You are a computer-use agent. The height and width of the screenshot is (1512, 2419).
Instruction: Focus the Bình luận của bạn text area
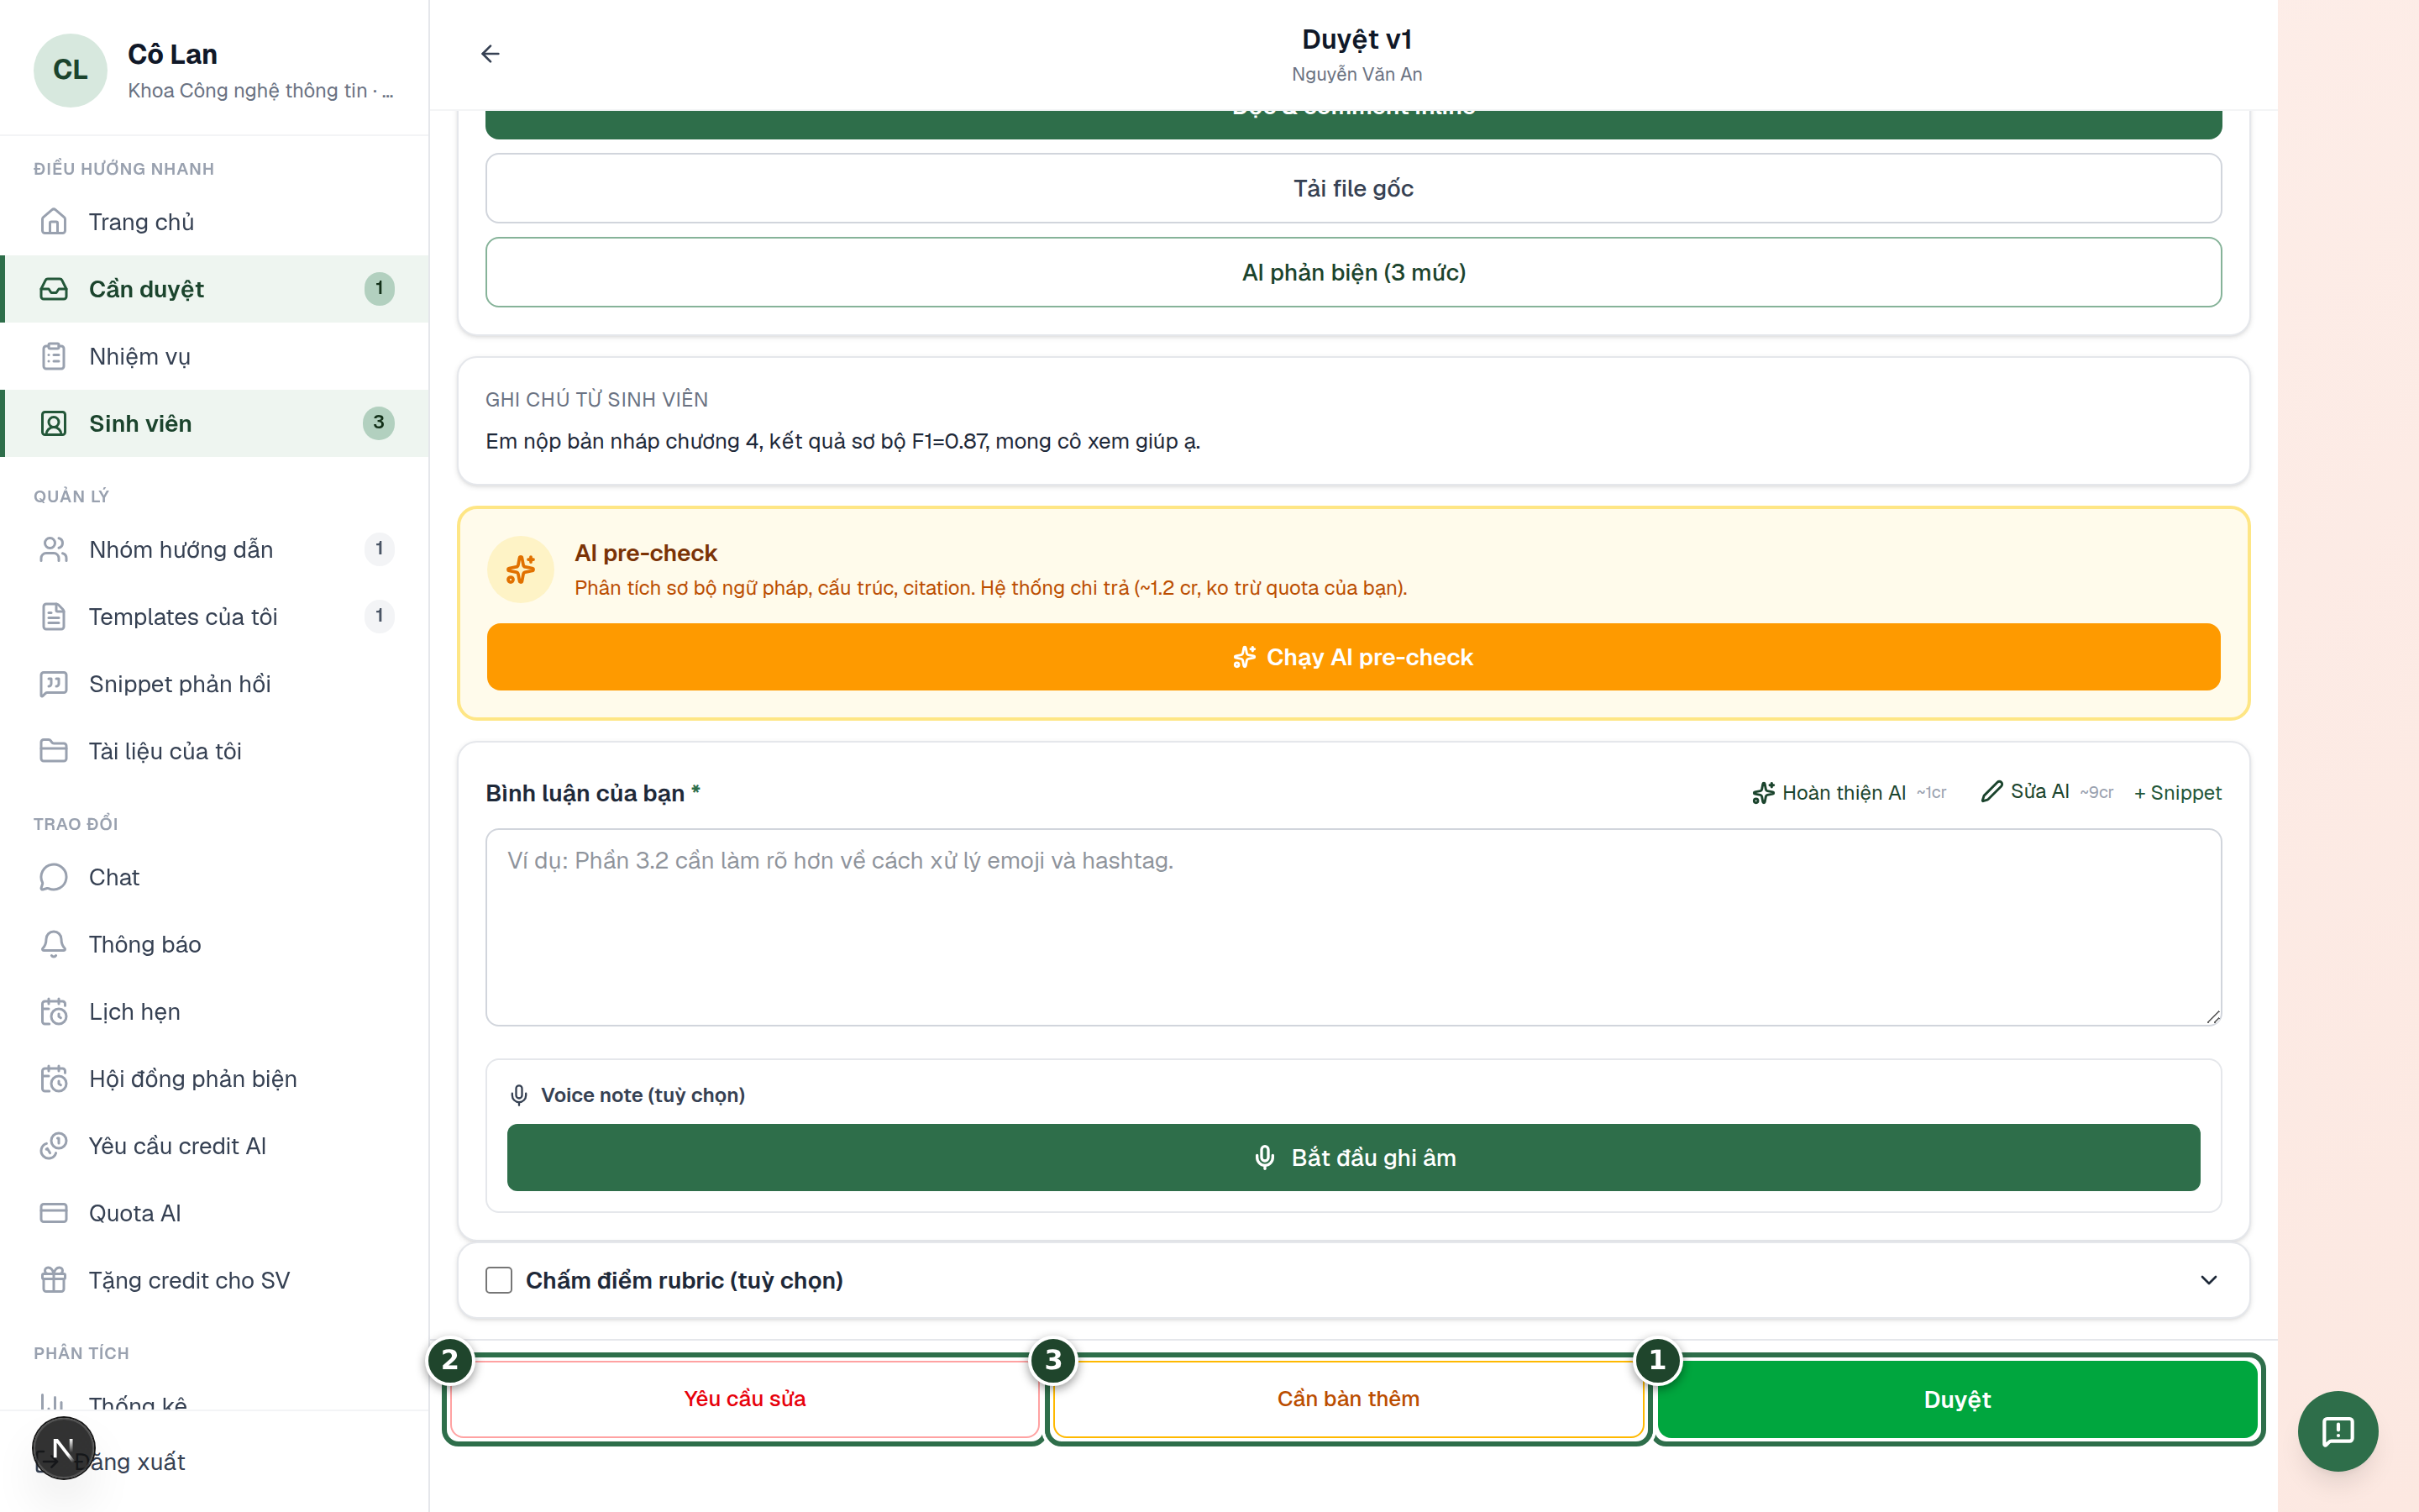point(1353,927)
